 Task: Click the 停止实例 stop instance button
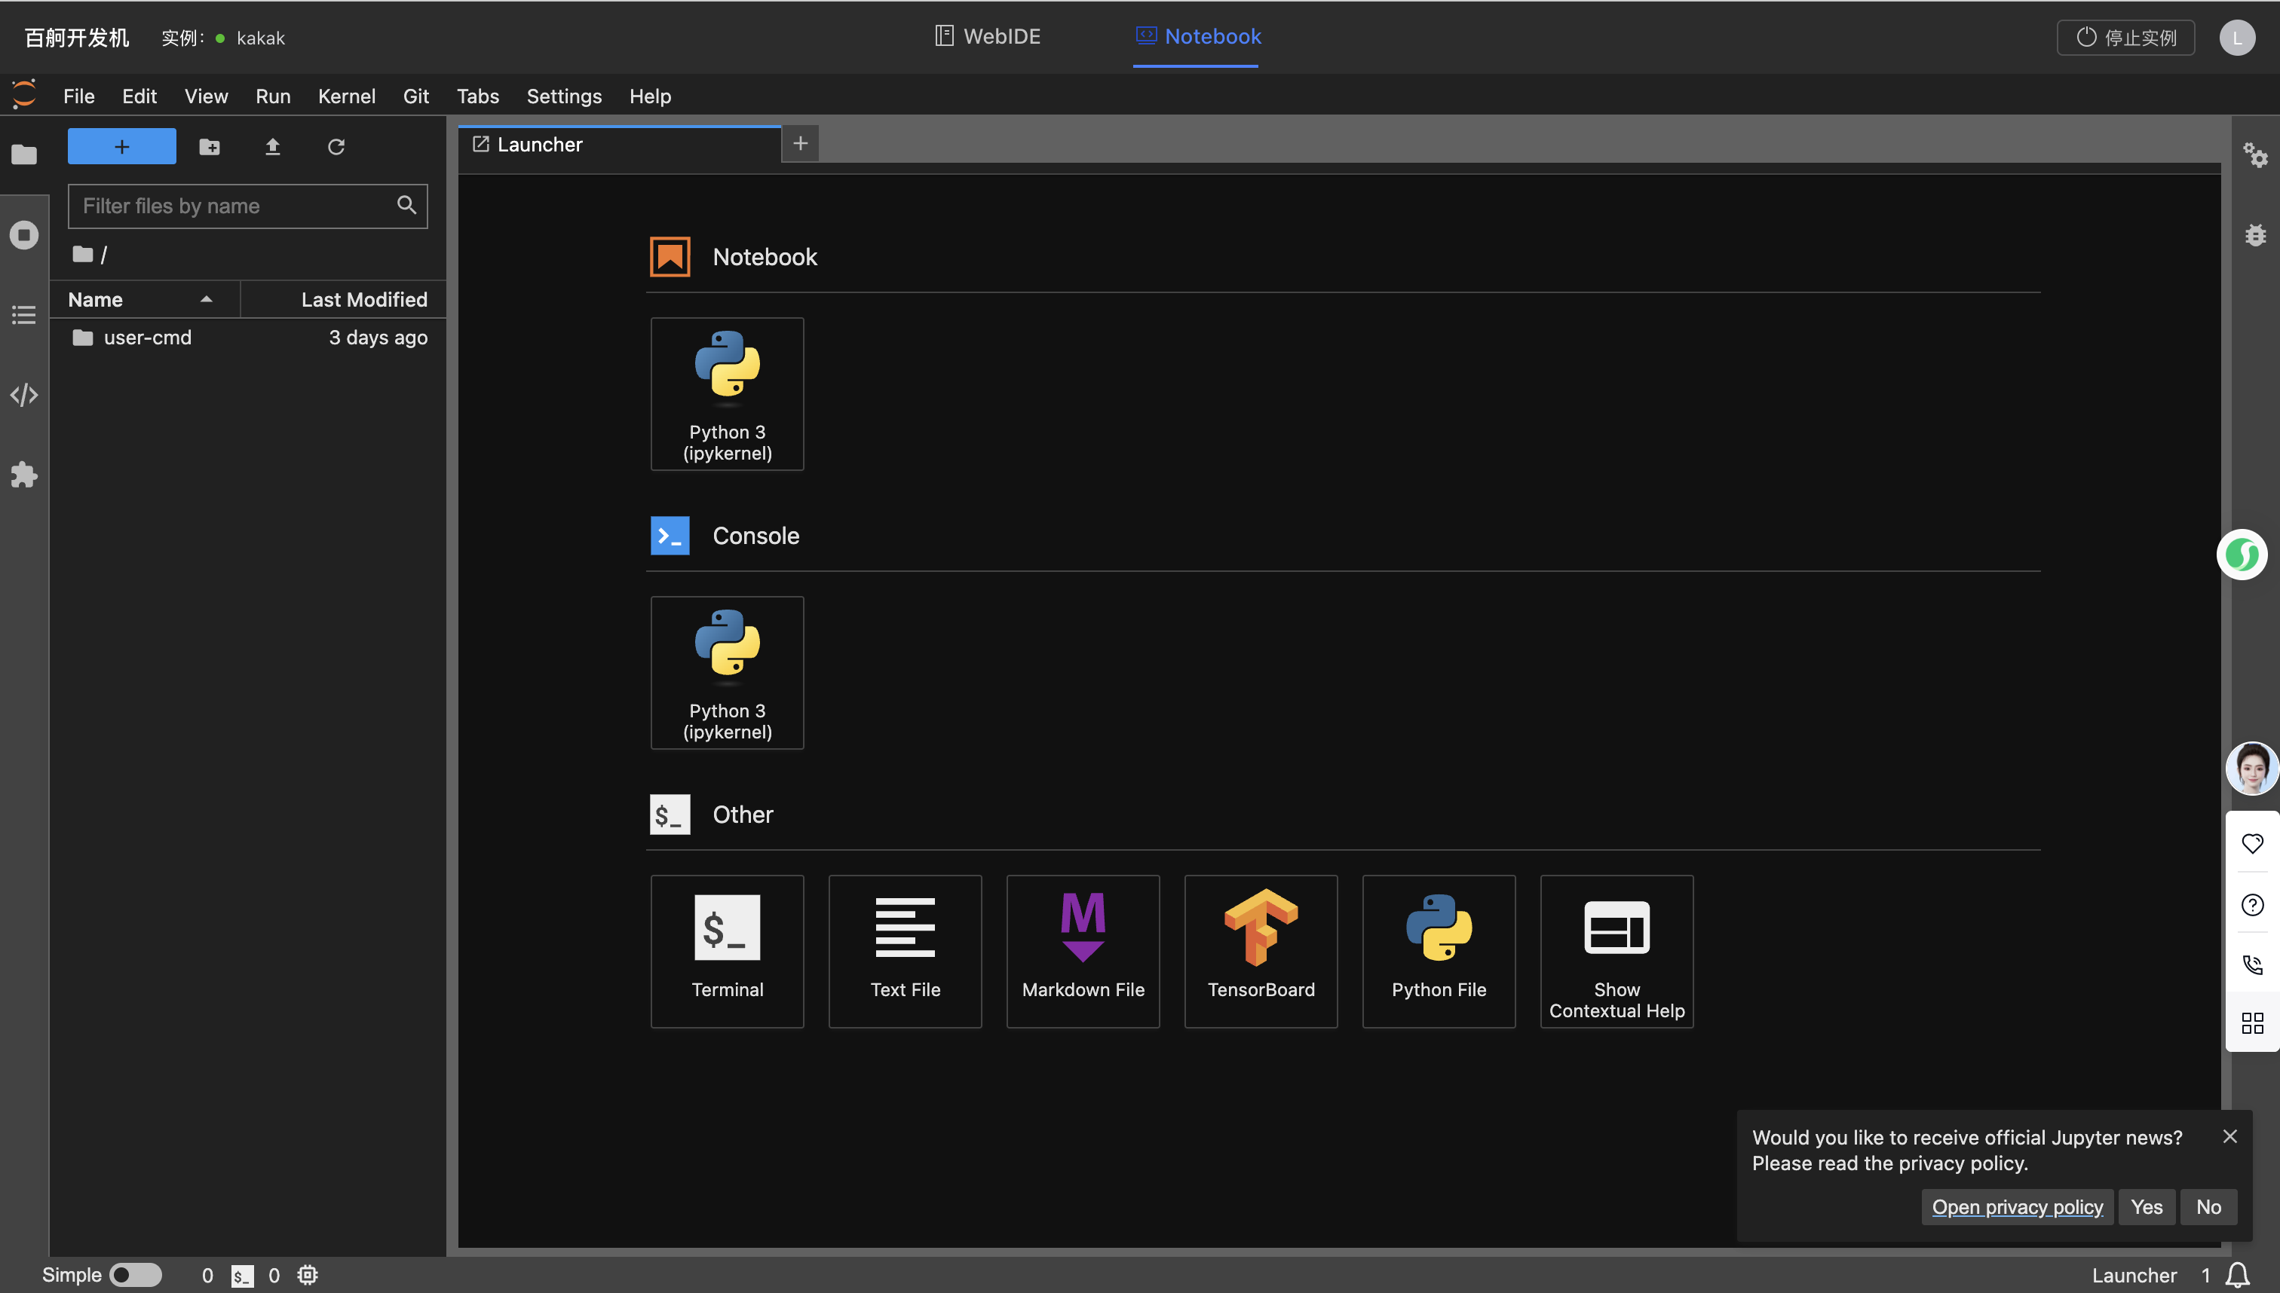point(2125,38)
